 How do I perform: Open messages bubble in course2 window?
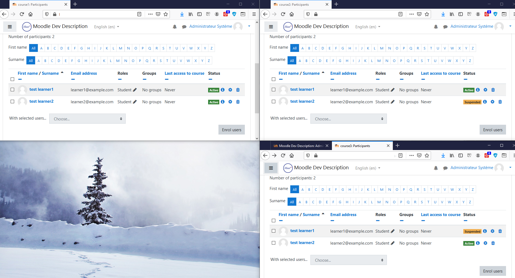tap(445, 27)
